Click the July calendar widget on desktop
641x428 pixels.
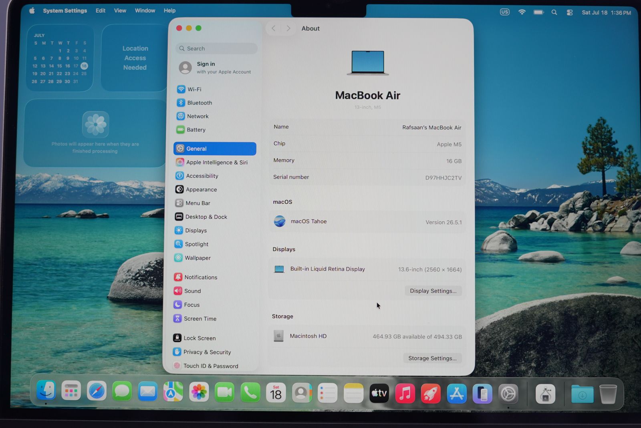[60, 58]
